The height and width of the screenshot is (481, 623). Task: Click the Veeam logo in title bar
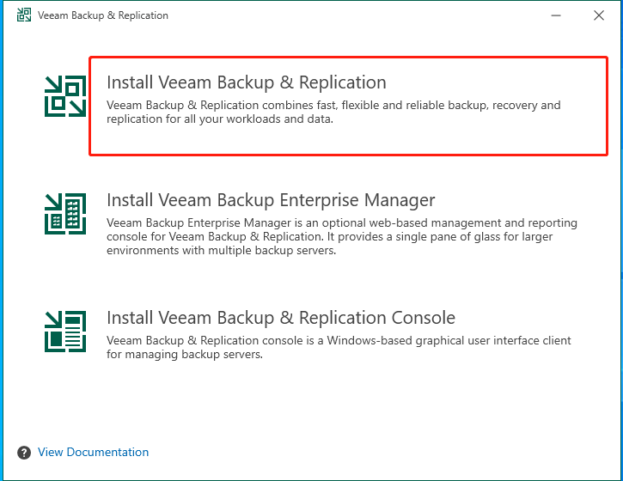coord(24,15)
